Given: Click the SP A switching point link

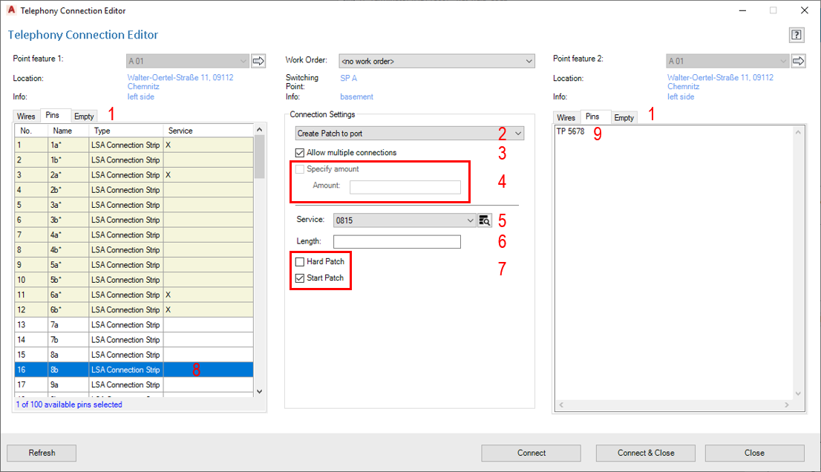Looking at the screenshot, I should pyautogui.click(x=349, y=78).
